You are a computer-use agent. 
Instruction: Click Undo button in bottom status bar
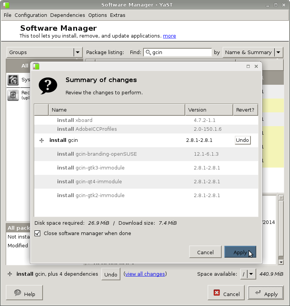[x=111, y=275]
